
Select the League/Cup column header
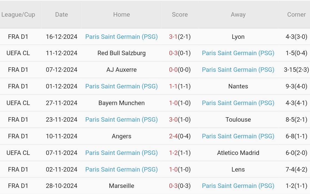(x=18, y=15)
